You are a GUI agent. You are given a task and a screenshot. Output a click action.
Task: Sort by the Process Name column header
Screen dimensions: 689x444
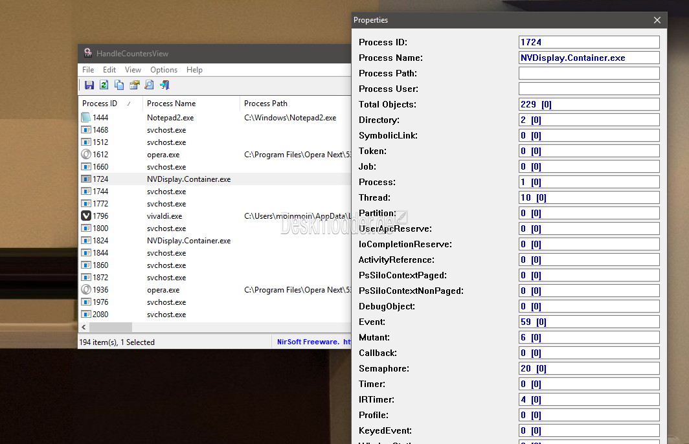click(x=191, y=103)
